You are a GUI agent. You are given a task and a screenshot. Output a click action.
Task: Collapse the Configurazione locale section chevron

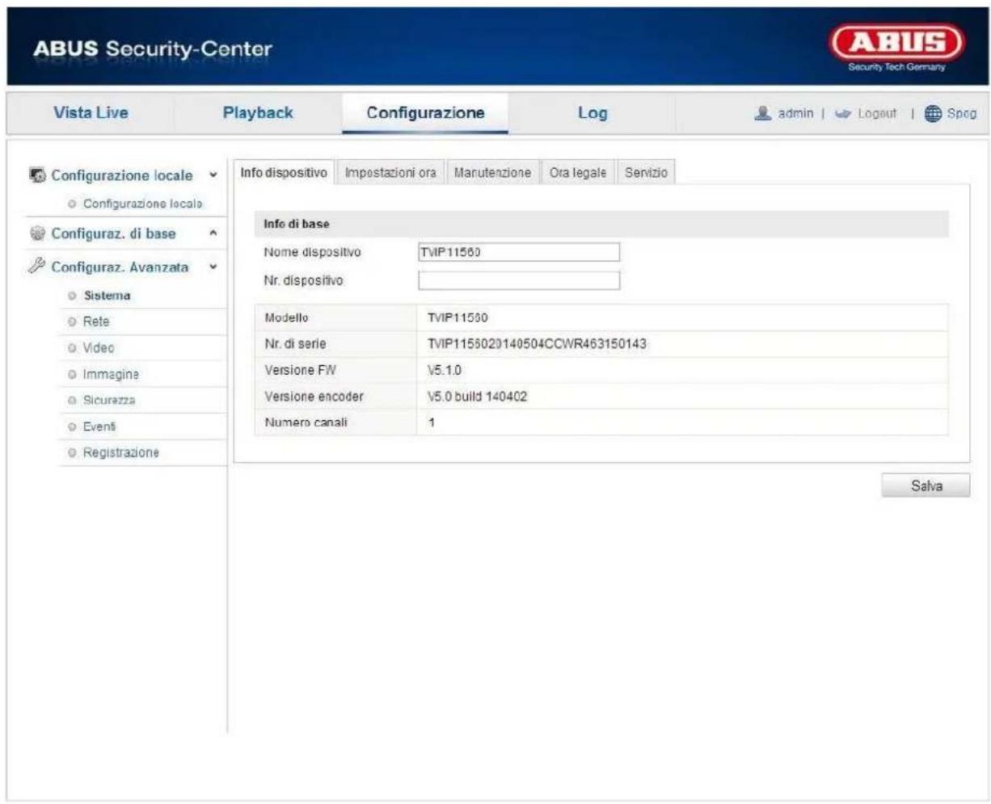click(213, 175)
